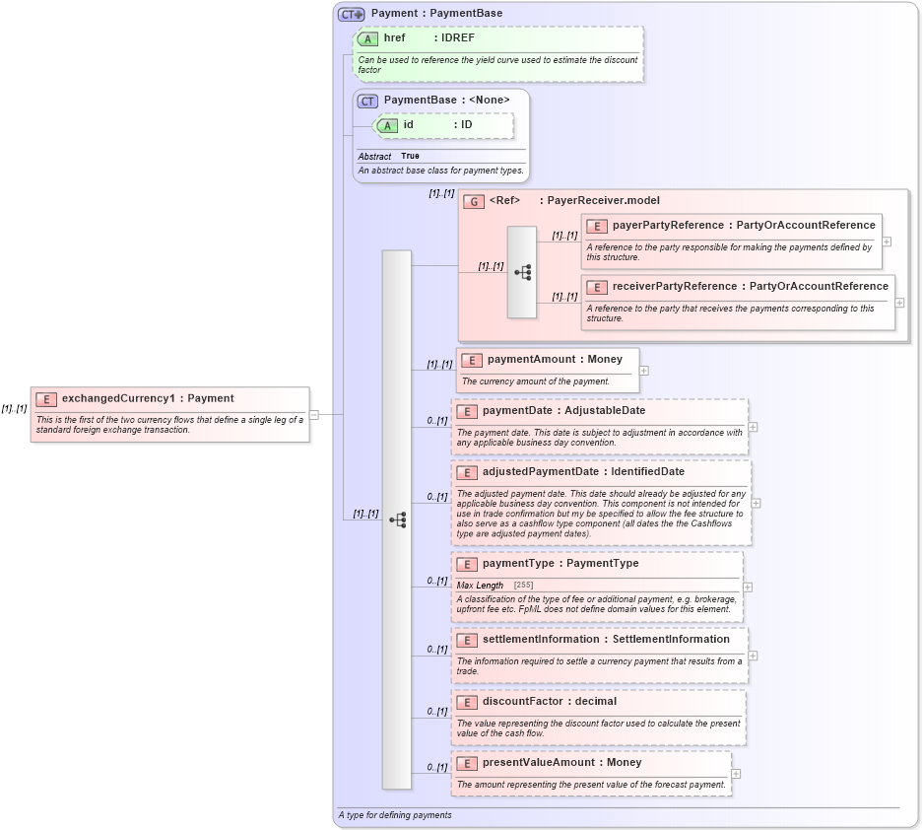Click the [1]..[1] cardinality beside paymentAmount
Viewport: 923px width, 830px height.
[x=439, y=365]
